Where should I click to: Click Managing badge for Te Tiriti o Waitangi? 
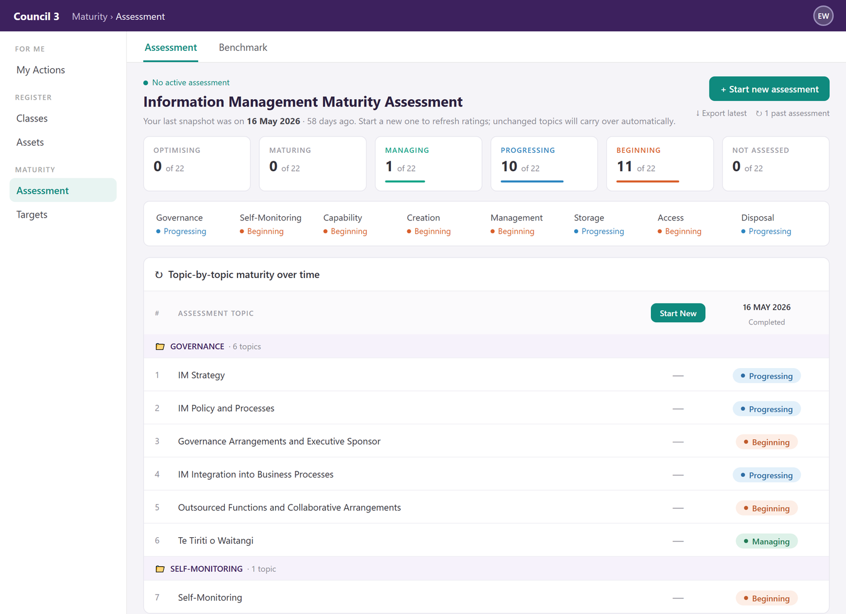767,541
